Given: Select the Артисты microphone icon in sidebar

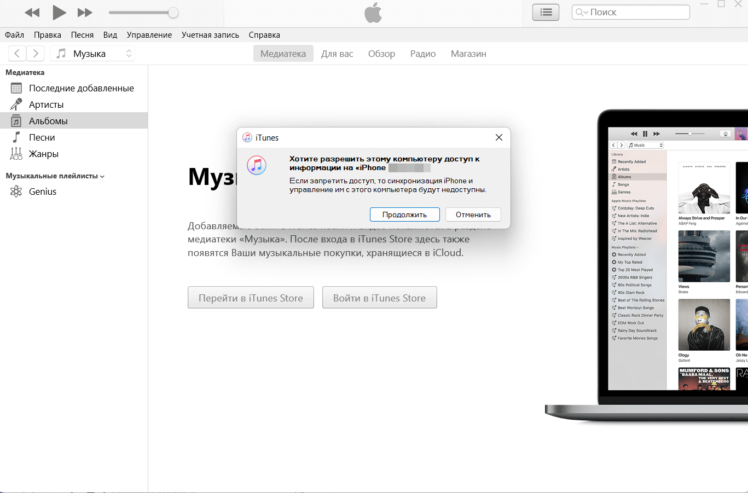Looking at the screenshot, I should click(x=15, y=104).
